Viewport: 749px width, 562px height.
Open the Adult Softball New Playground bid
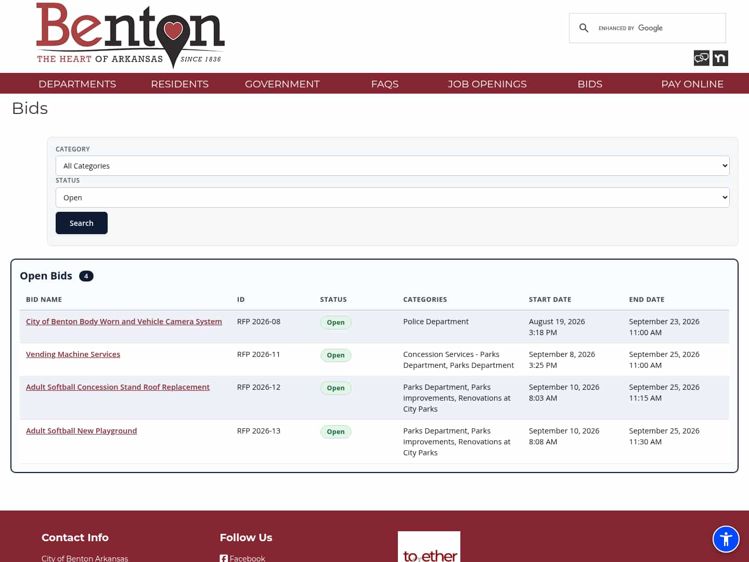(x=81, y=431)
